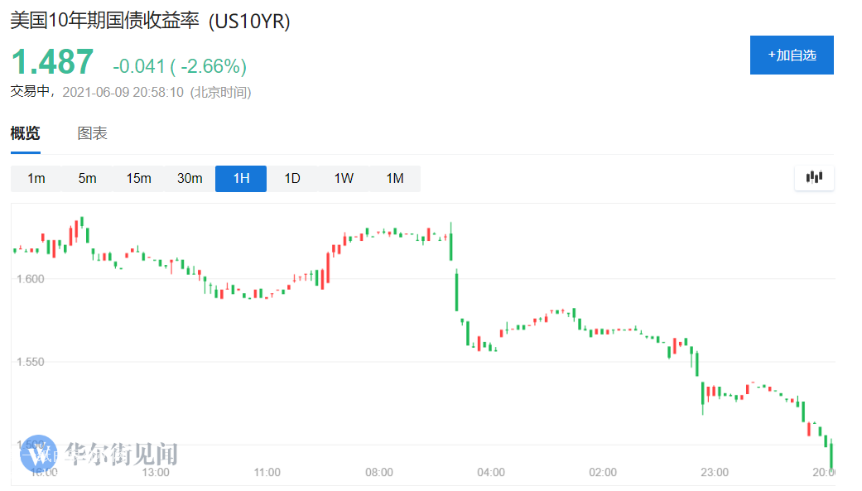Click the 08:00 time axis label
The width and height of the screenshot is (862, 491).
(379, 473)
